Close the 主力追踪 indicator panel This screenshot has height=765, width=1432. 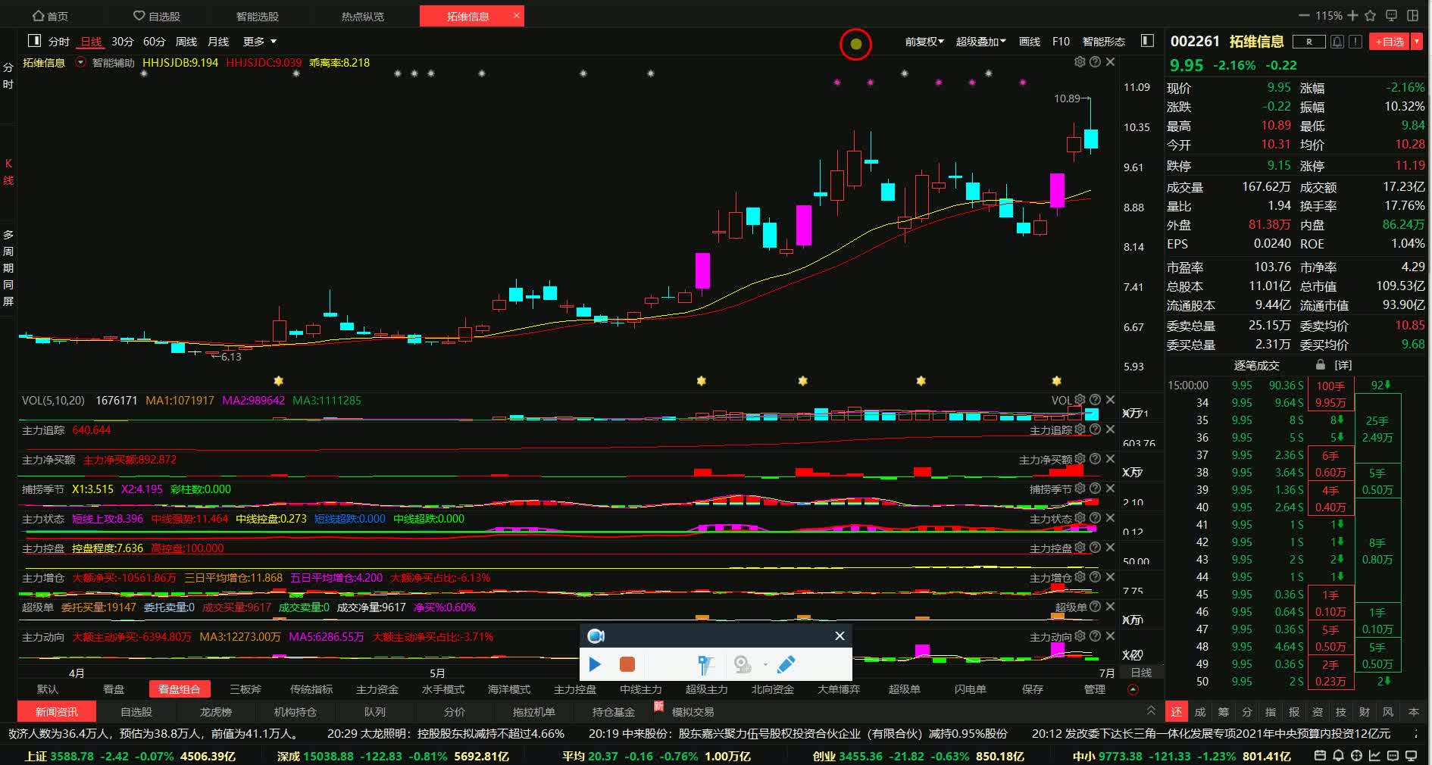point(1110,429)
